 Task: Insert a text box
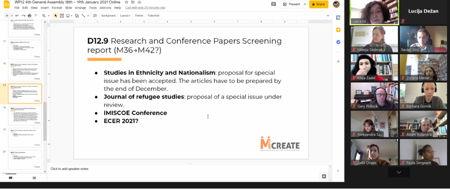coord(62,16)
